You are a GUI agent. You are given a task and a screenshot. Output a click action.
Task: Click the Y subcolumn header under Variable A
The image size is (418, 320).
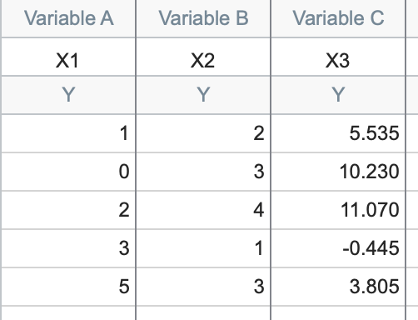pos(68,95)
